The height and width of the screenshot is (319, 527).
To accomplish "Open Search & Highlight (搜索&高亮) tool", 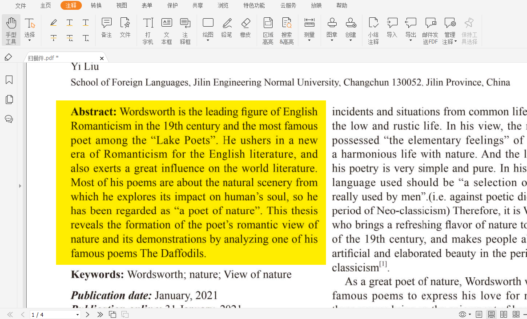I will 287,31.
